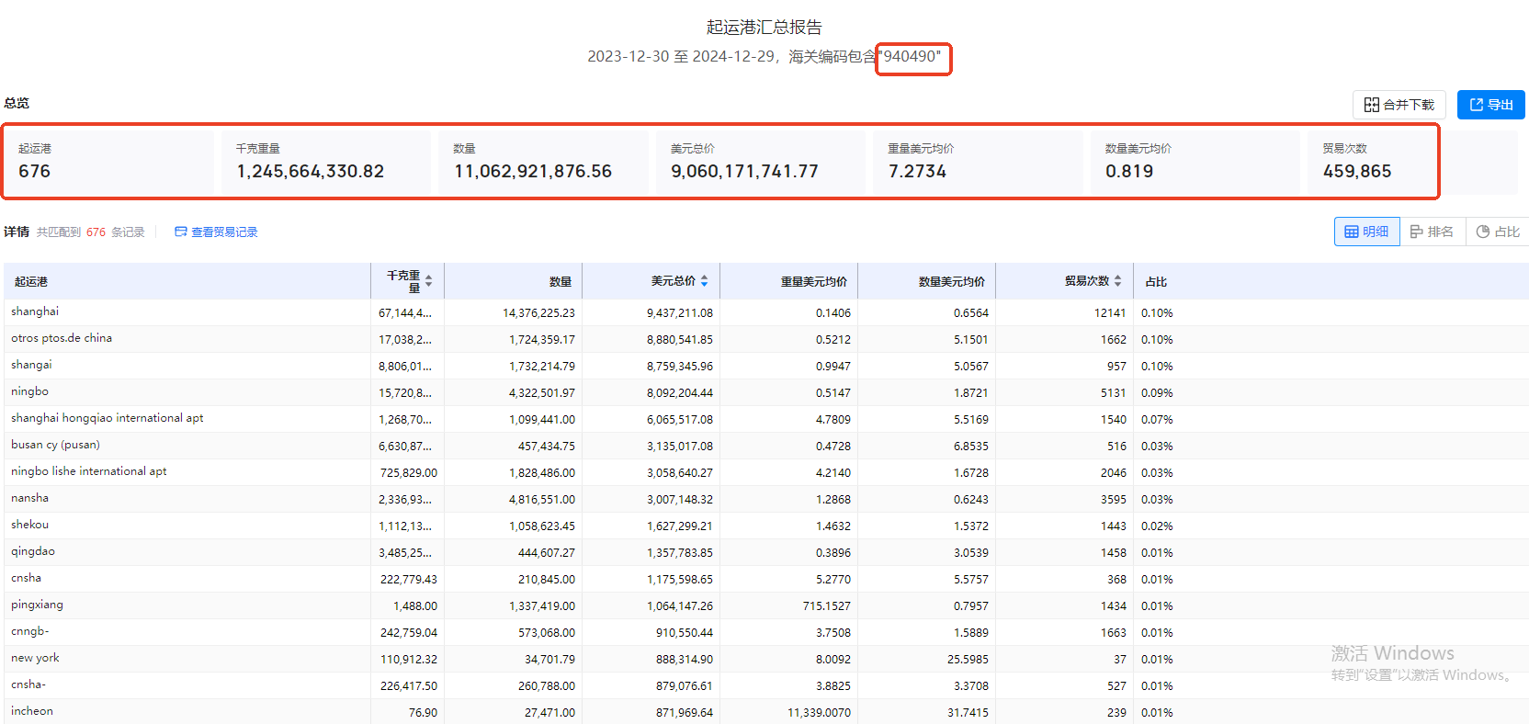Click the shanghai port row

[x=35, y=312]
